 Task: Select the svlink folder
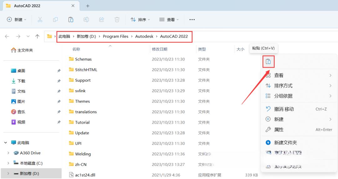pos(77,91)
